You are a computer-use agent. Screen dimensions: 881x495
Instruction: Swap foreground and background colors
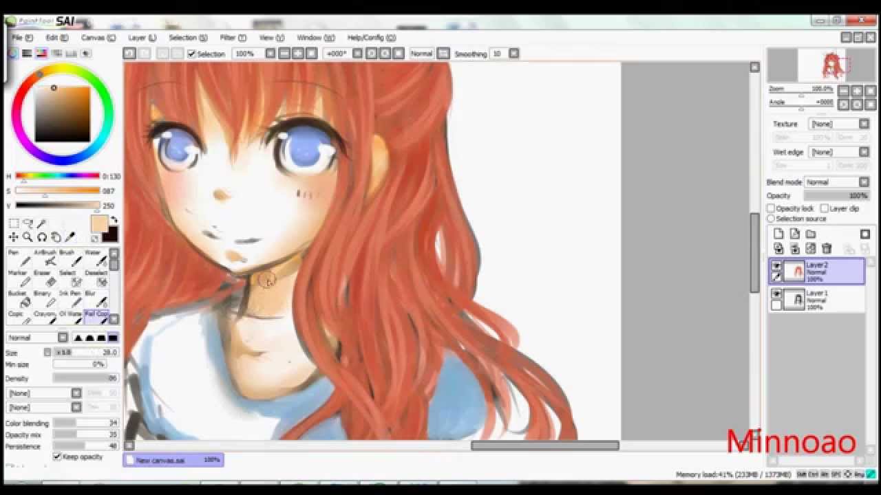click(x=114, y=220)
